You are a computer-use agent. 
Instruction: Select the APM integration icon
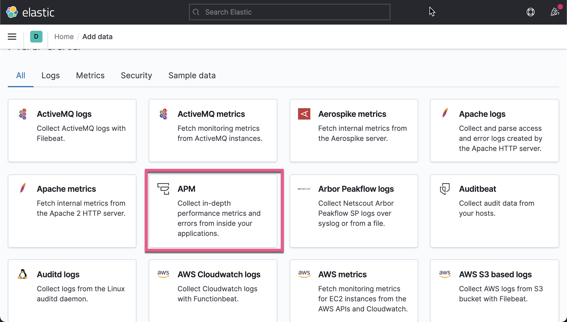pos(164,189)
